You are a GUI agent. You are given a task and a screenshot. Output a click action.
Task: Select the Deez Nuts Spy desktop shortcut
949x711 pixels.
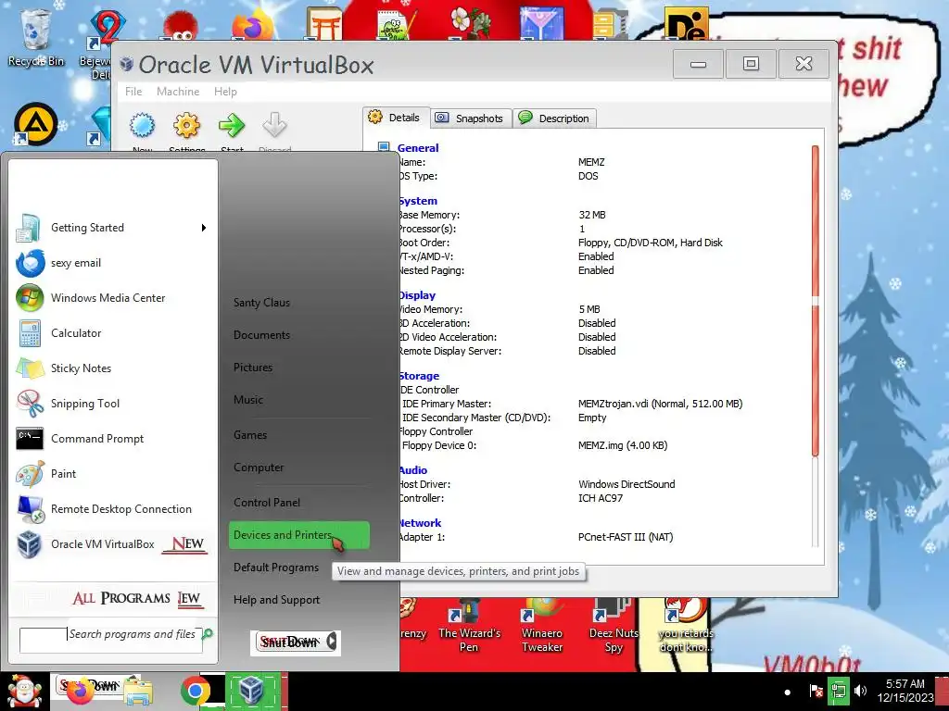tap(614, 626)
